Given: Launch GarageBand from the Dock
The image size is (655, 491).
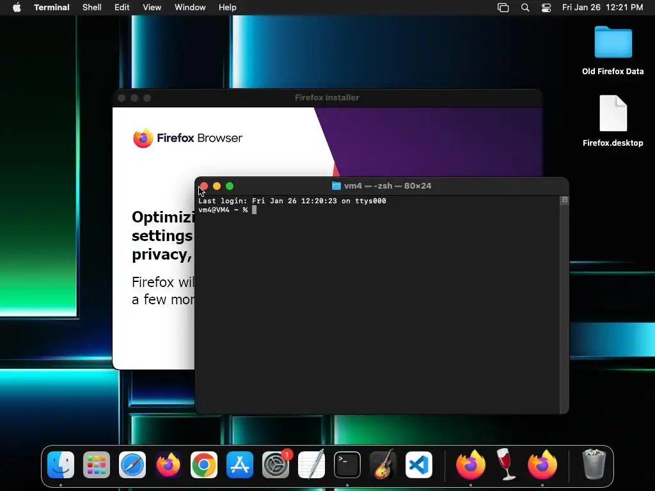Looking at the screenshot, I should (x=383, y=465).
